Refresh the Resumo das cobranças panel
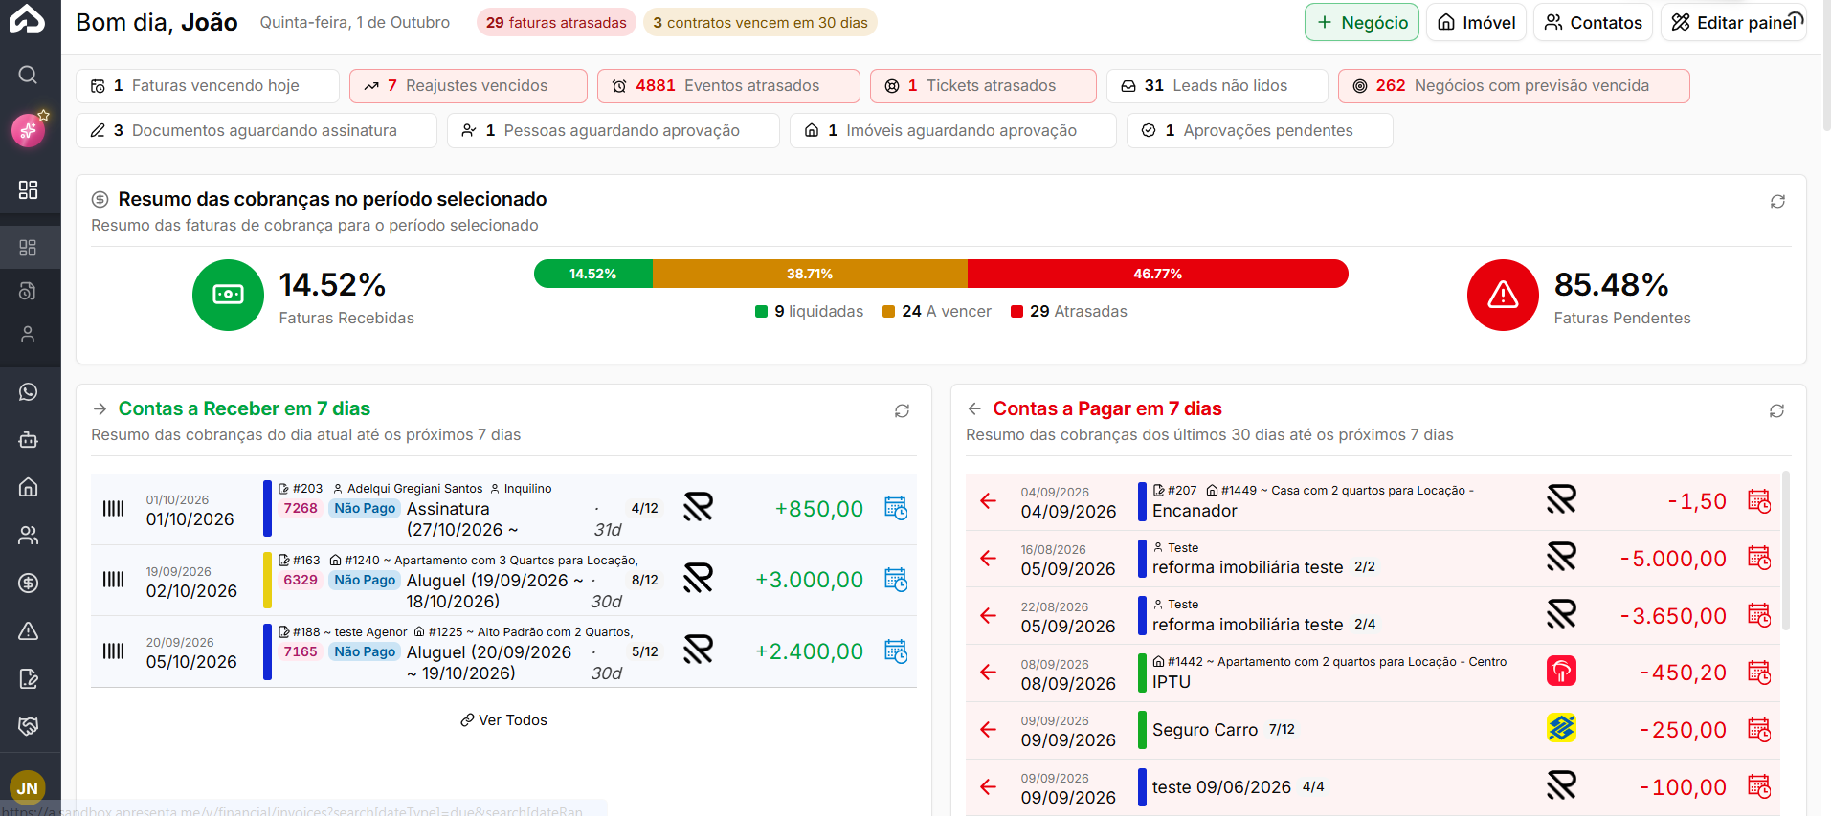Viewport: 1831px width, 816px height. (x=1777, y=201)
